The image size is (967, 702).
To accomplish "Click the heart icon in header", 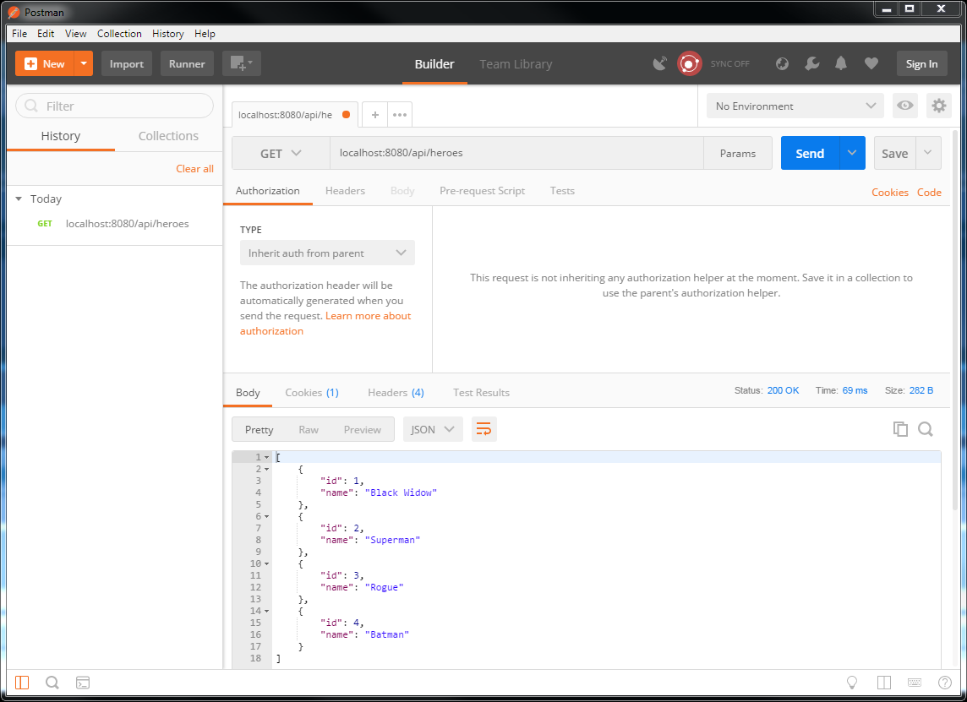I will pos(871,63).
